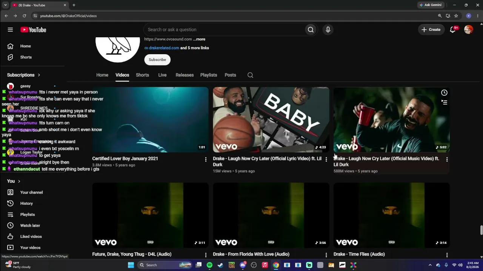Open options for From Florida With Love

click(x=326, y=255)
